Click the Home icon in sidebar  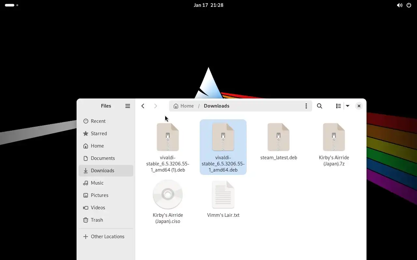point(86,146)
